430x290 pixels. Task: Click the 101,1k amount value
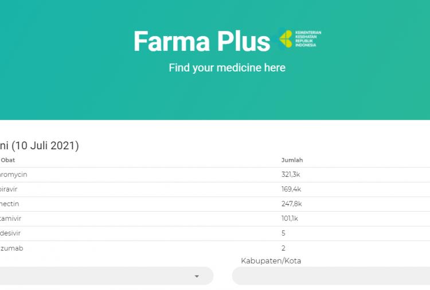pos(290,219)
